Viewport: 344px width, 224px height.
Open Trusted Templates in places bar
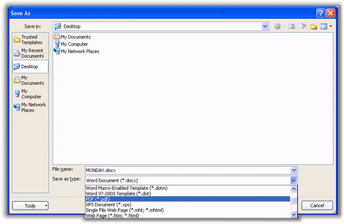[x=31, y=40]
